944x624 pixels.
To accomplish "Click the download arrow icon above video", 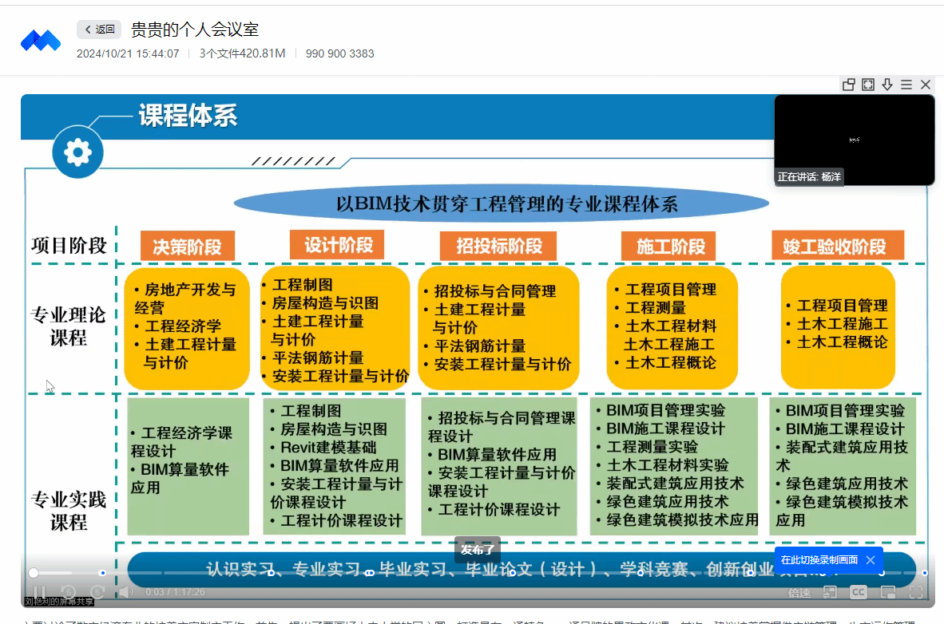I will (x=887, y=85).
